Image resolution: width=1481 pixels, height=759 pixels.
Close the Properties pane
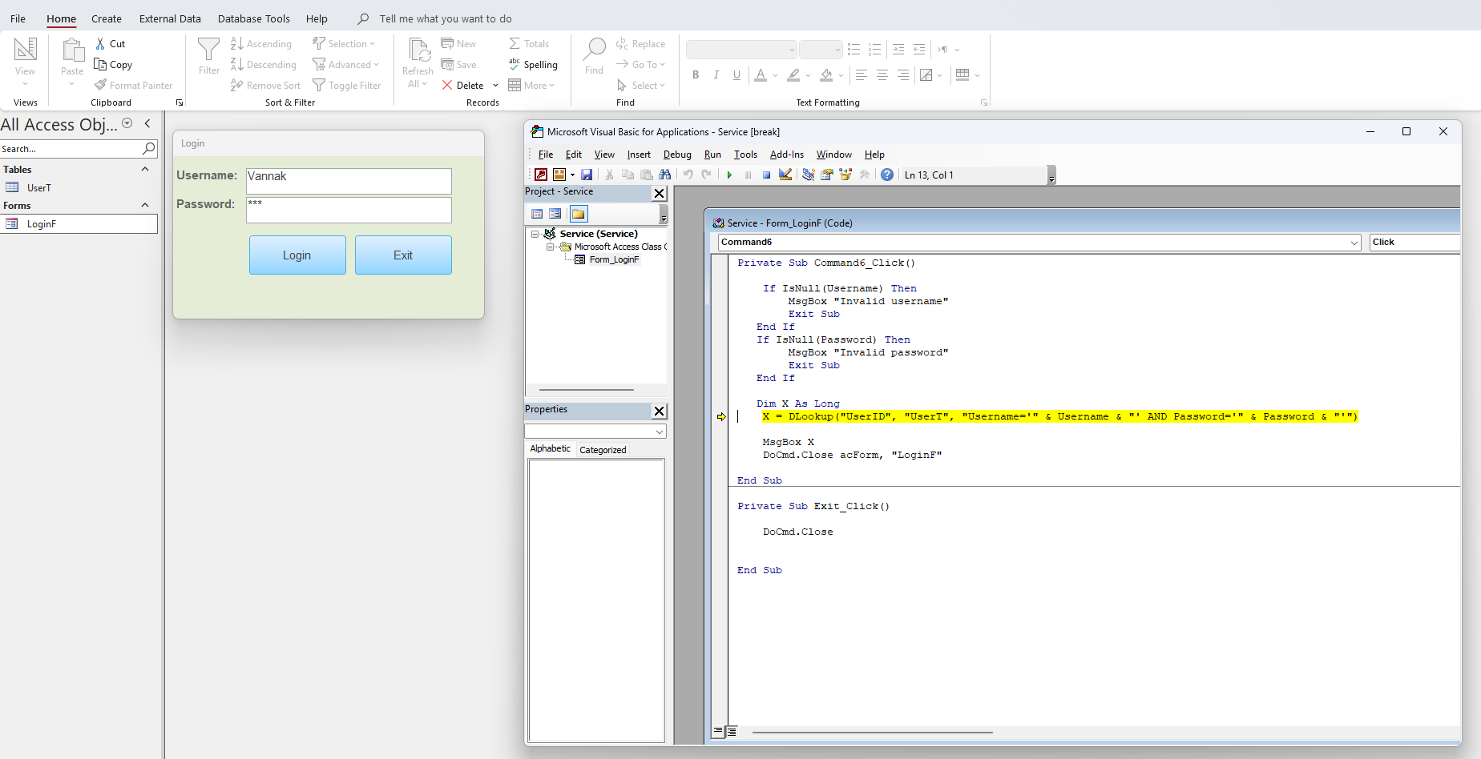tap(659, 411)
